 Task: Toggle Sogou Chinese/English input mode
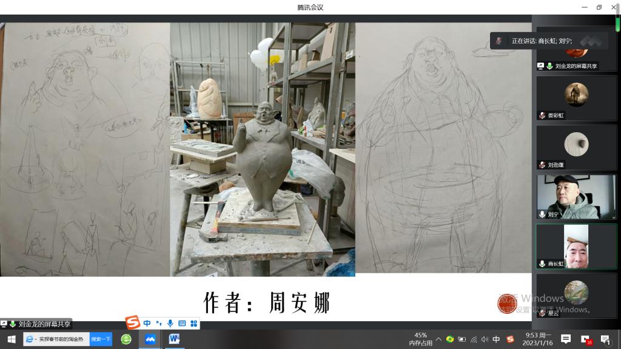147,324
